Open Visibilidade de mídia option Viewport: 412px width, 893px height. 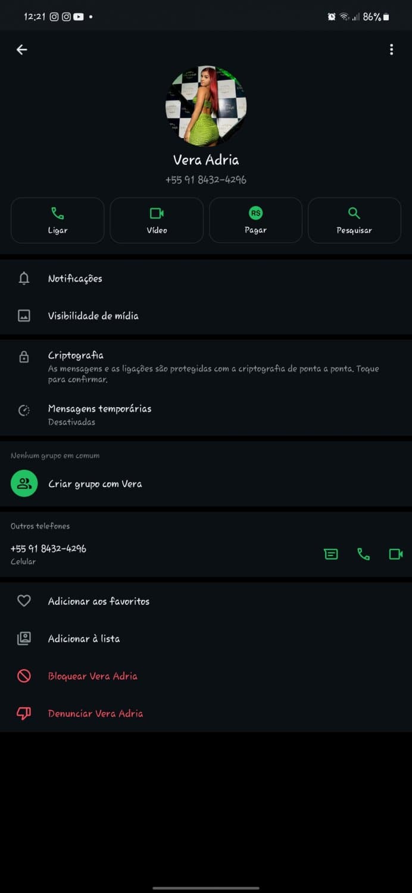point(93,316)
